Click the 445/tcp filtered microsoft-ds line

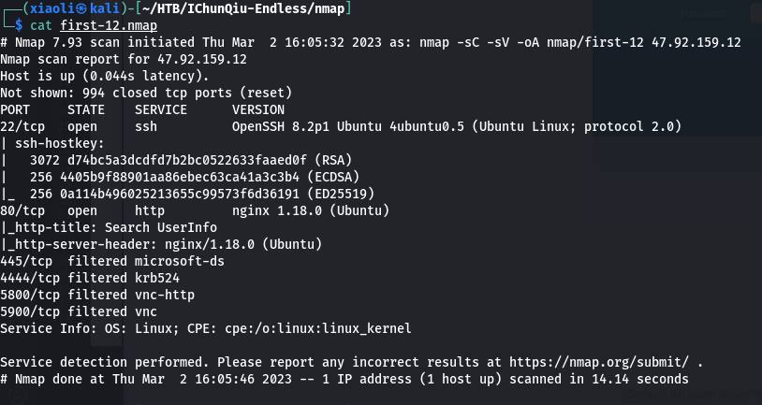click(x=112, y=261)
